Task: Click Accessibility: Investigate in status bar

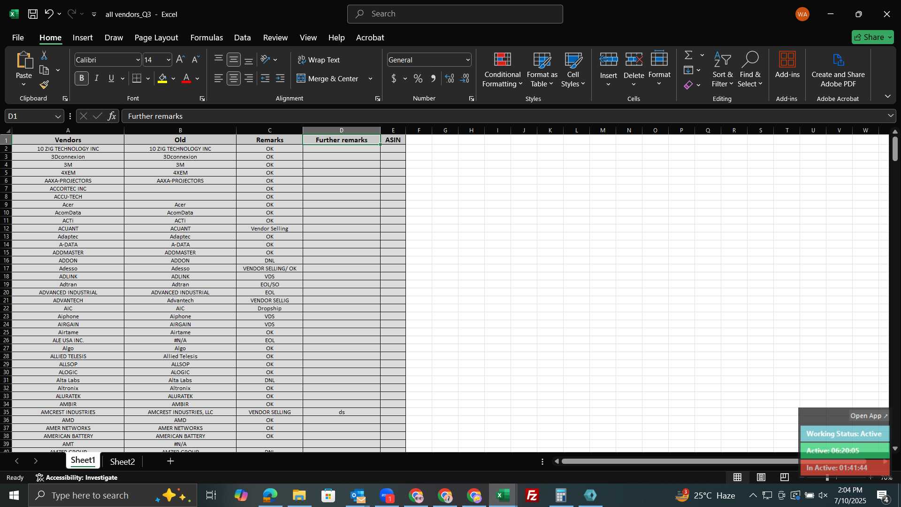Action: (x=76, y=477)
